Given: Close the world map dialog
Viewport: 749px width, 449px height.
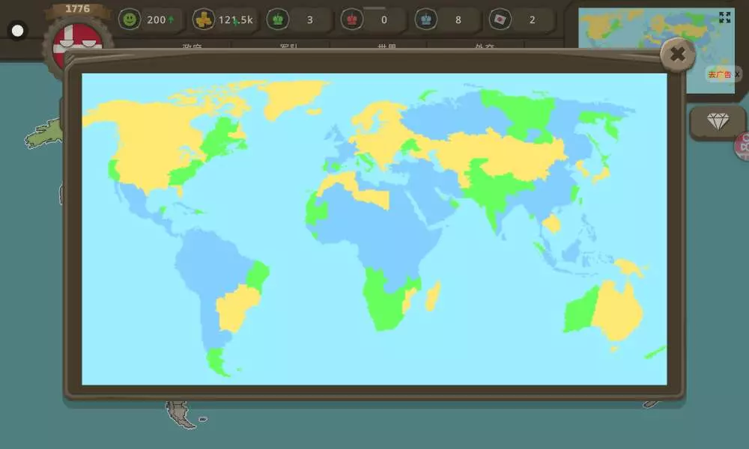Looking at the screenshot, I should pos(677,54).
